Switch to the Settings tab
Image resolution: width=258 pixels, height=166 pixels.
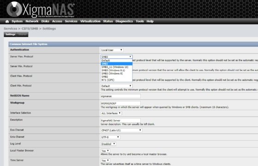coord(10,34)
